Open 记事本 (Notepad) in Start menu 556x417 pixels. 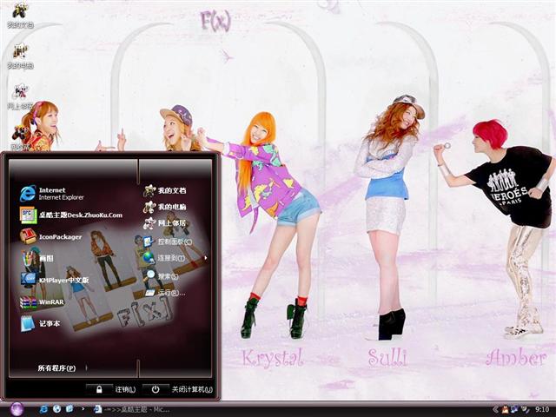(x=41, y=323)
